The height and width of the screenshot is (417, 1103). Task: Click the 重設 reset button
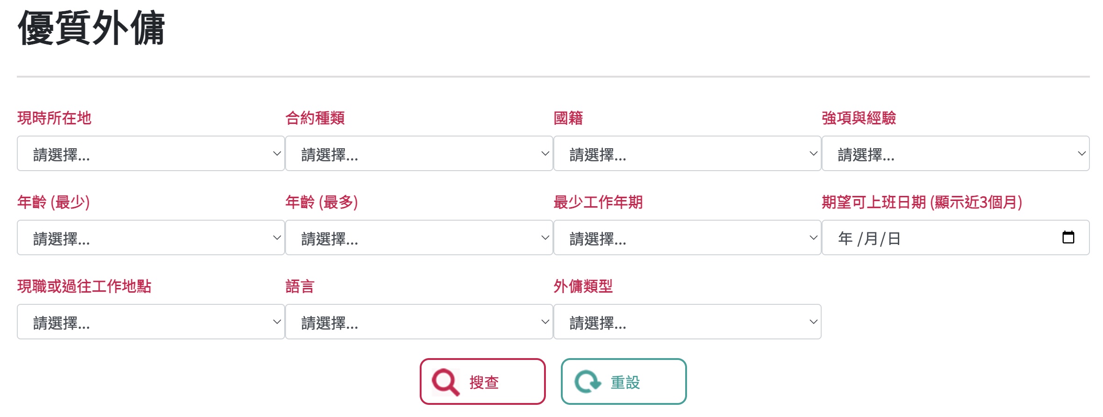point(624,381)
